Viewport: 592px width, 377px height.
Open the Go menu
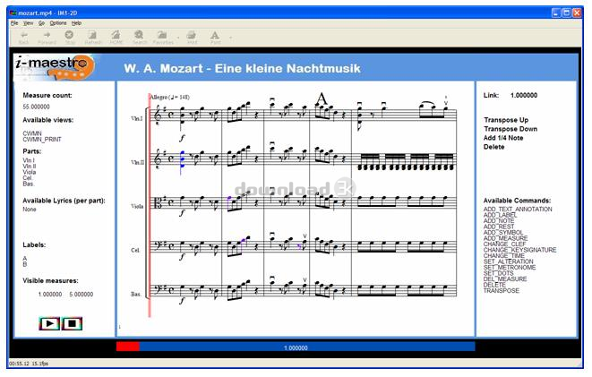click(41, 23)
